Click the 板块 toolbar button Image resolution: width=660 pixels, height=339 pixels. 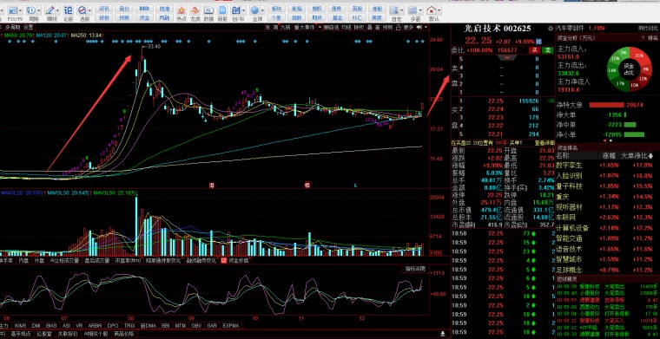pos(275,9)
